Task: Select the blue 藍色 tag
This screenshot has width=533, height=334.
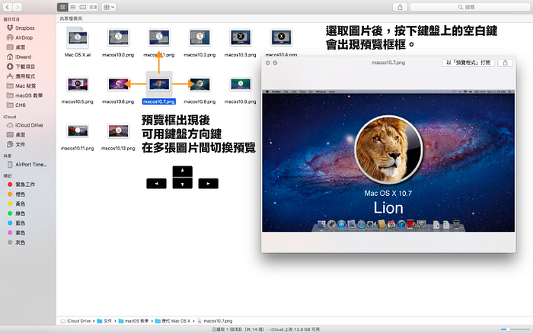Action: (20, 223)
